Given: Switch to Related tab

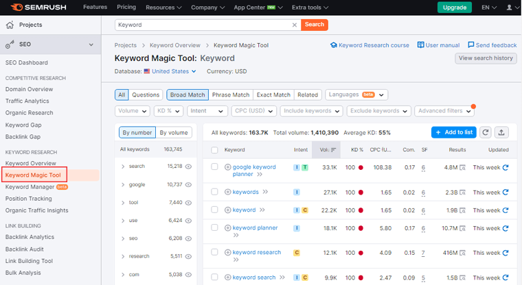Looking at the screenshot, I should pyautogui.click(x=308, y=95).
